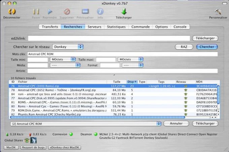The height and width of the screenshot is (152, 229).
Task: Open the Serveurs tab
Action: 95,27
